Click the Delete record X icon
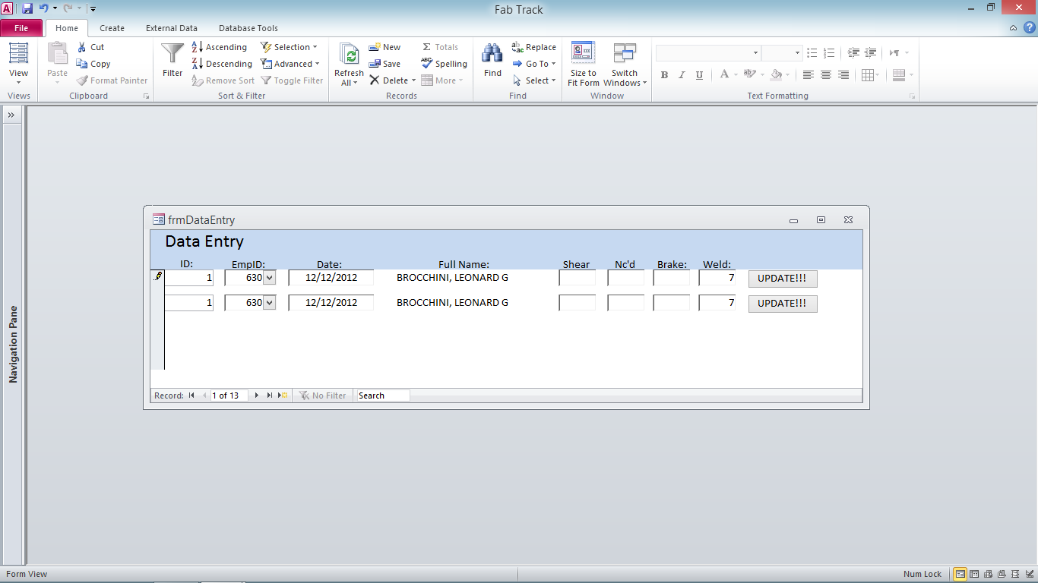The height and width of the screenshot is (583, 1038). point(375,80)
